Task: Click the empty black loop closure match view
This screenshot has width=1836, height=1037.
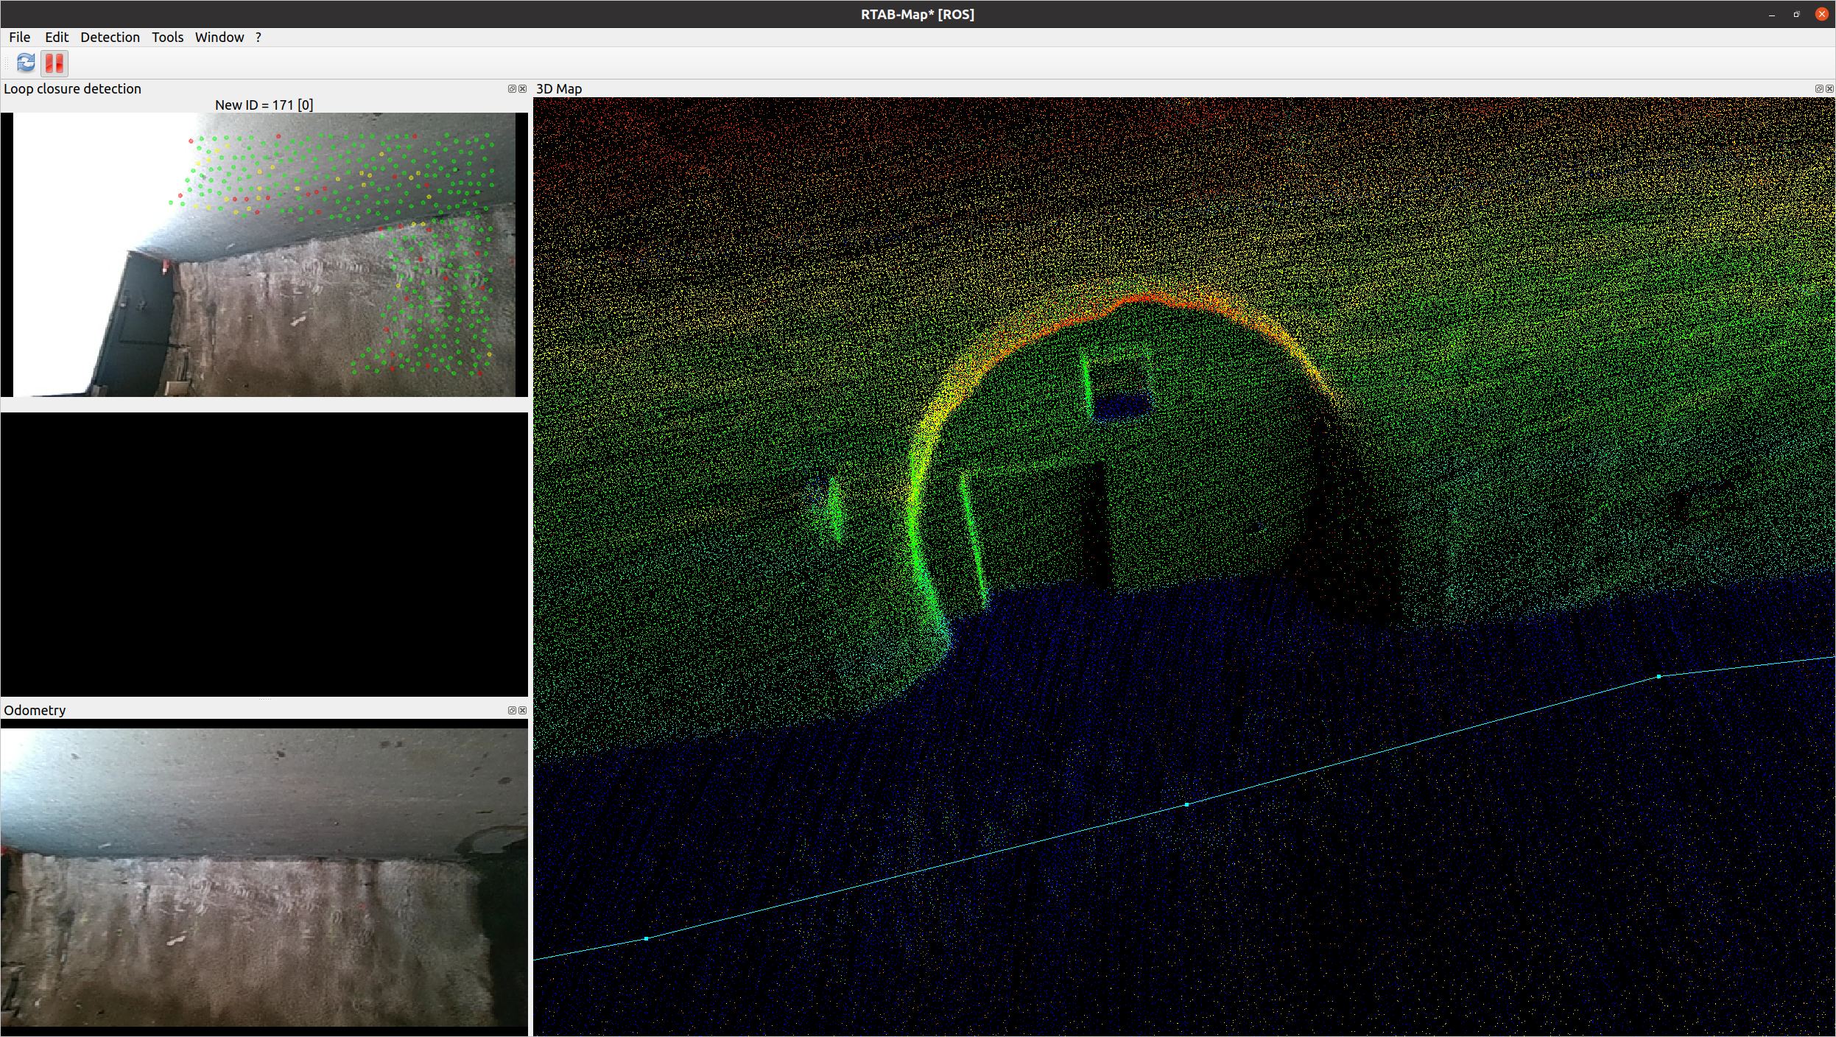Action: [264, 554]
